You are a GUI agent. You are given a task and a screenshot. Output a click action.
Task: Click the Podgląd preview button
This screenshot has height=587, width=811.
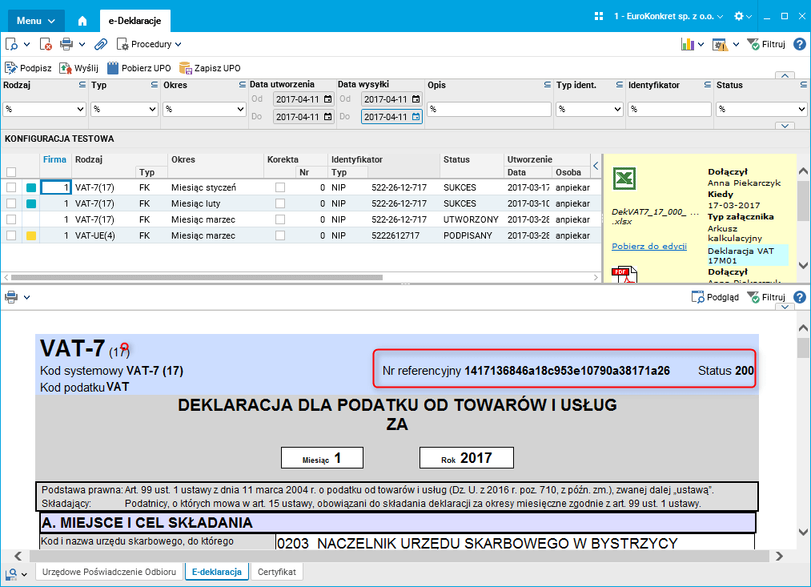coord(715,297)
